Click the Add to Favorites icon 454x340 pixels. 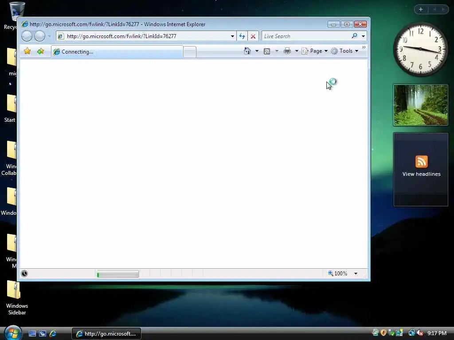[x=40, y=51]
